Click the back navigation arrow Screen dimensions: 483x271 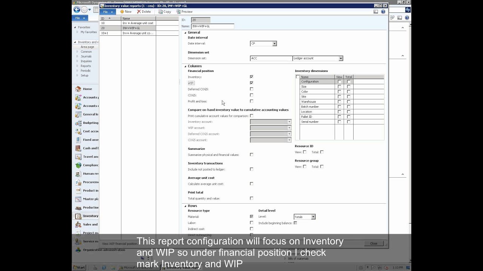[x=77, y=10]
